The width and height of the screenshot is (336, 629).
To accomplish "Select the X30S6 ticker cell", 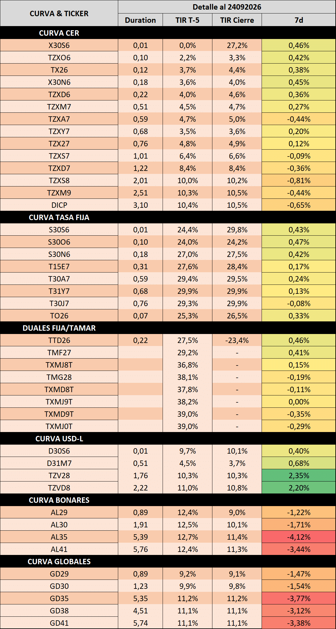I will pyautogui.click(x=59, y=45).
